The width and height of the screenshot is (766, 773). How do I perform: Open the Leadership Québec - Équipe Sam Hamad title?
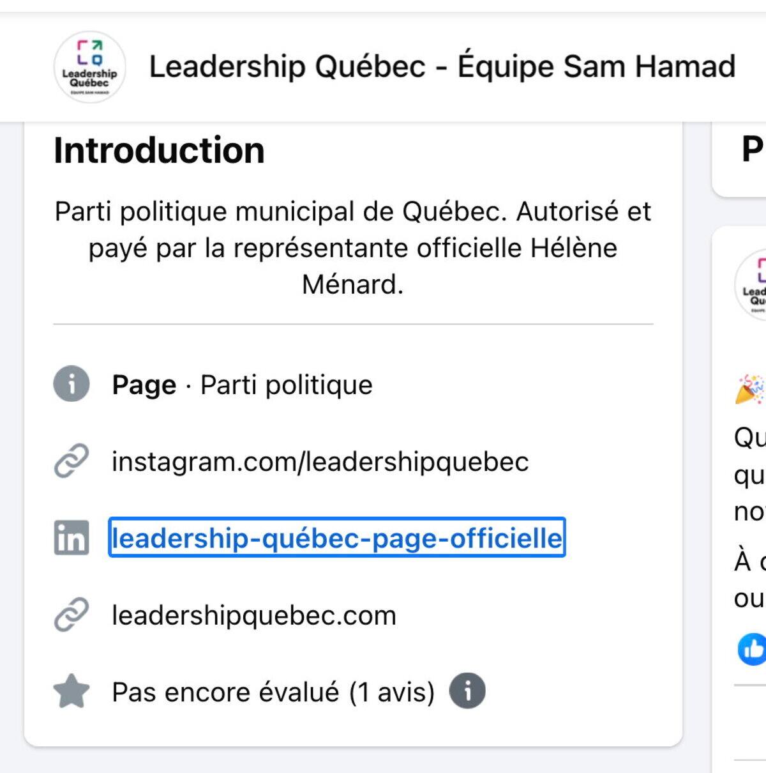(x=442, y=66)
